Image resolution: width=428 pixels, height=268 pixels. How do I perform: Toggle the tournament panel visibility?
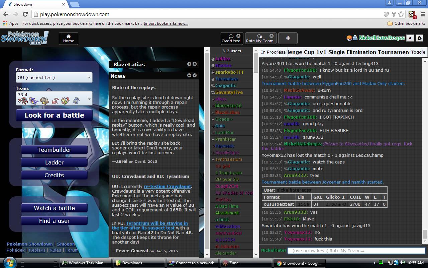[x=418, y=52]
